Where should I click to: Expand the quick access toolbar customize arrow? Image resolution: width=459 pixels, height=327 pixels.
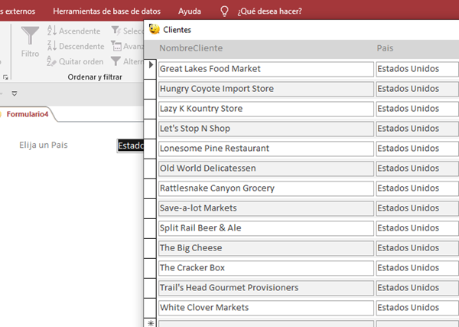tap(14, 93)
